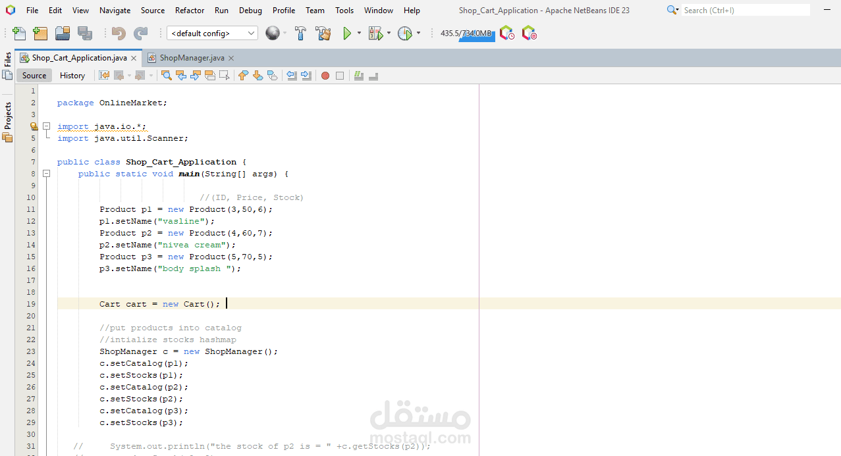
Task: Stop macro recording square button
Action: tap(340, 76)
